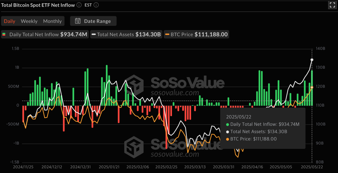Switch to Monthly view
The width and height of the screenshot is (338, 173).
tap(52, 21)
